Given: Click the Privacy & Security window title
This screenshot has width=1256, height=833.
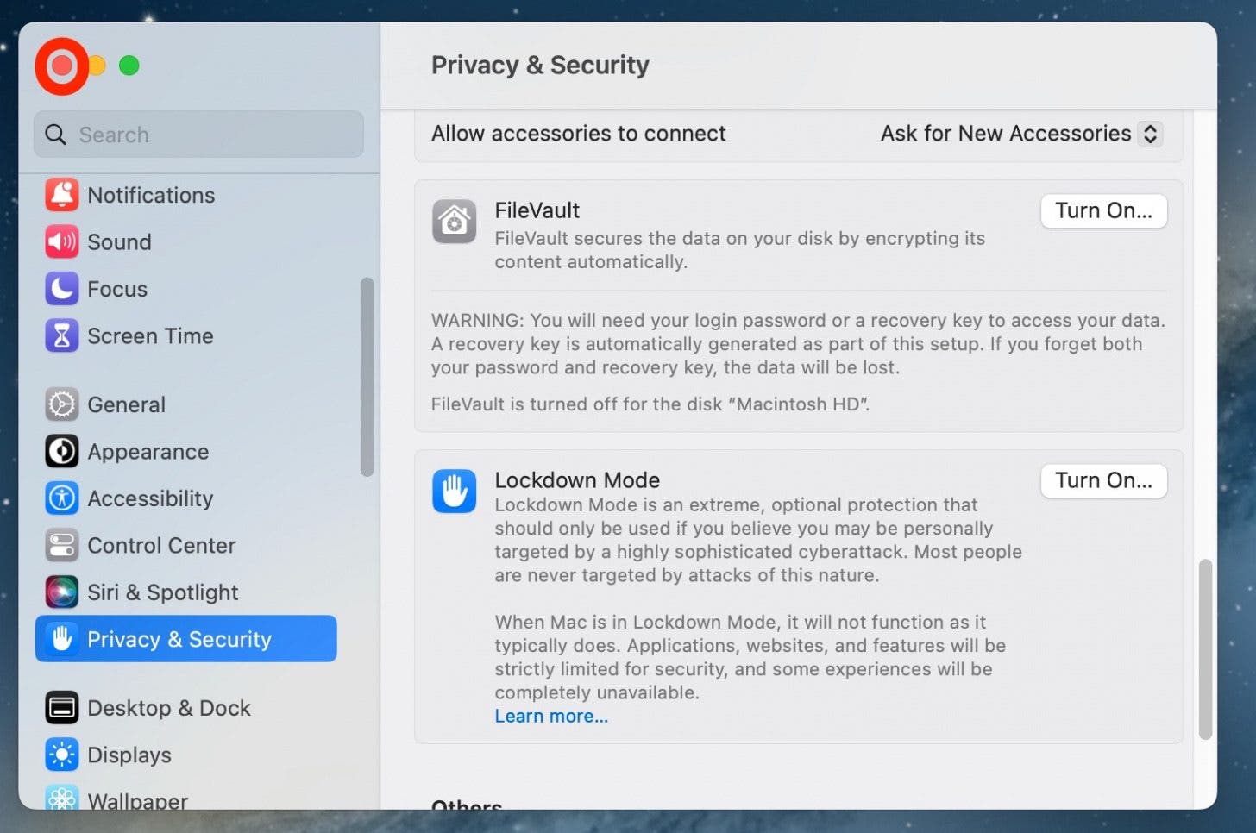Looking at the screenshot, I should (x=540, y=65).
